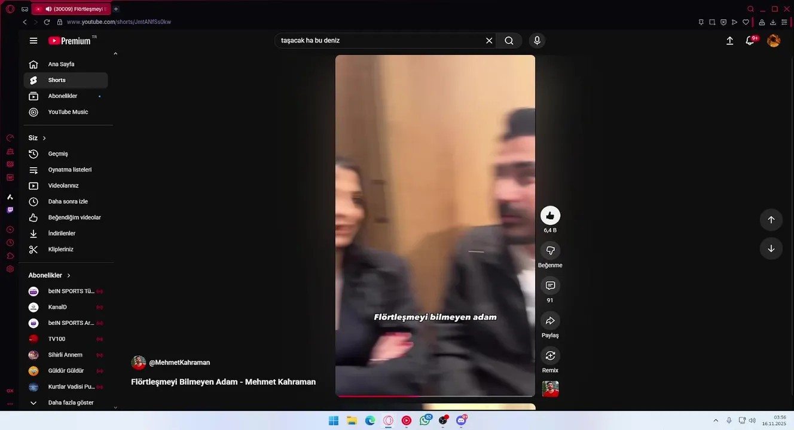Reload the page in browser
Viewport: 794px width, 430px height.
click(x=47, y=22)
